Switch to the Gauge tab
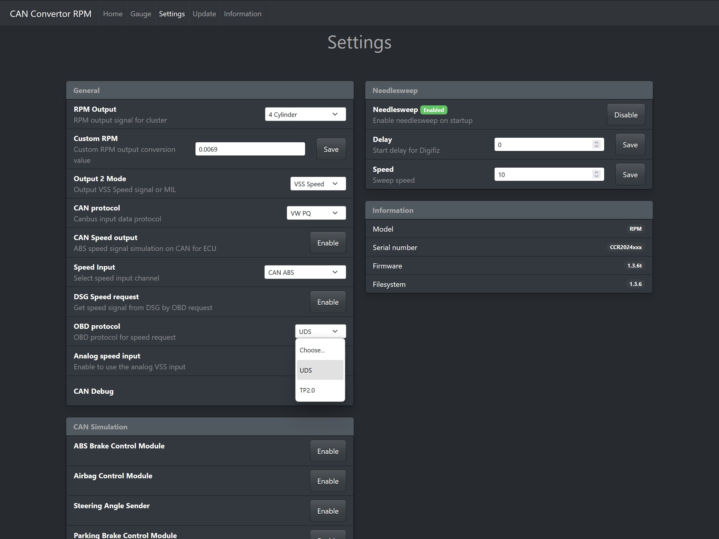The image size is (719, 539). click(x=140, y=13)
